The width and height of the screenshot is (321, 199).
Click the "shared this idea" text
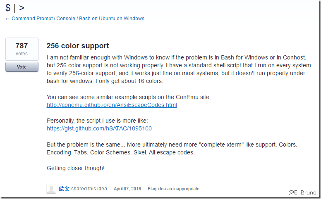point(89,189)
